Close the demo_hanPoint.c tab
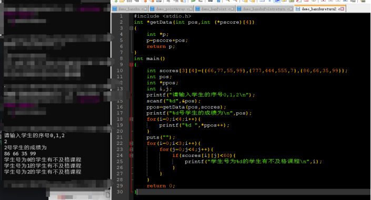The image size is (371, 200). pyautogui.click(x=233, y=9)
